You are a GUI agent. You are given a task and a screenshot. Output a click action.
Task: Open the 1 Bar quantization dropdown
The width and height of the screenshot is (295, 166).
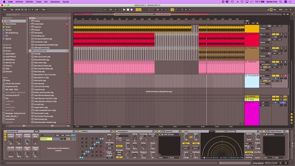point(44,10)
